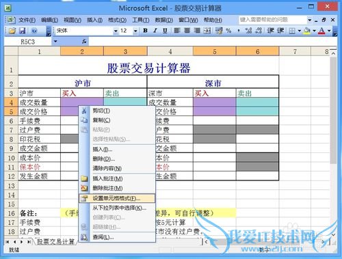Click the Increase Decimal icon
The width and height of the screenshot is (342, 259).
point(248,31)
